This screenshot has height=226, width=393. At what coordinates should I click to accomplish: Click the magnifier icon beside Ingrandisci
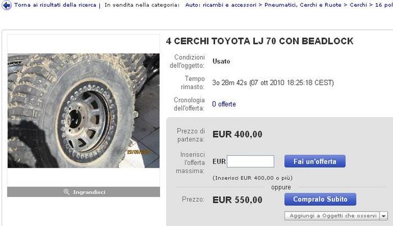(66, 192)
